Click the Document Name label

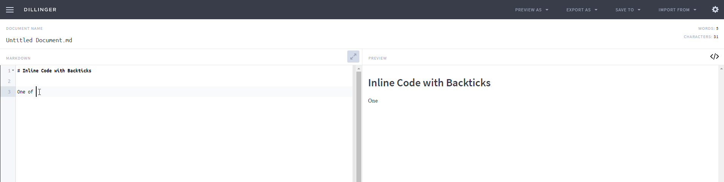(x=25, y=29)
